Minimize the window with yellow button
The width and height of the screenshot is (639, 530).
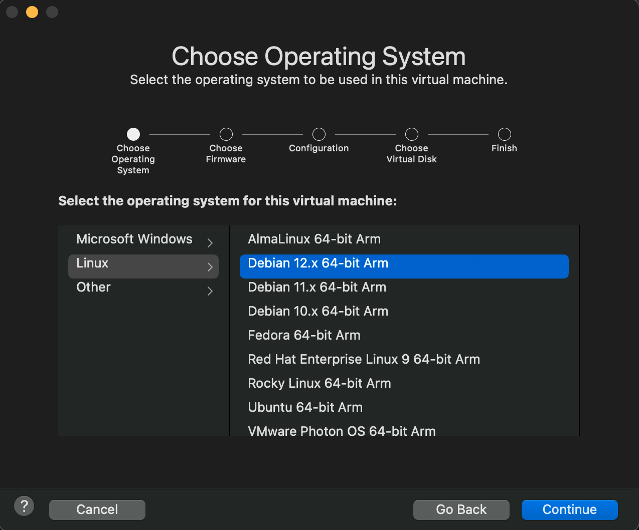[x=32, y=12]
